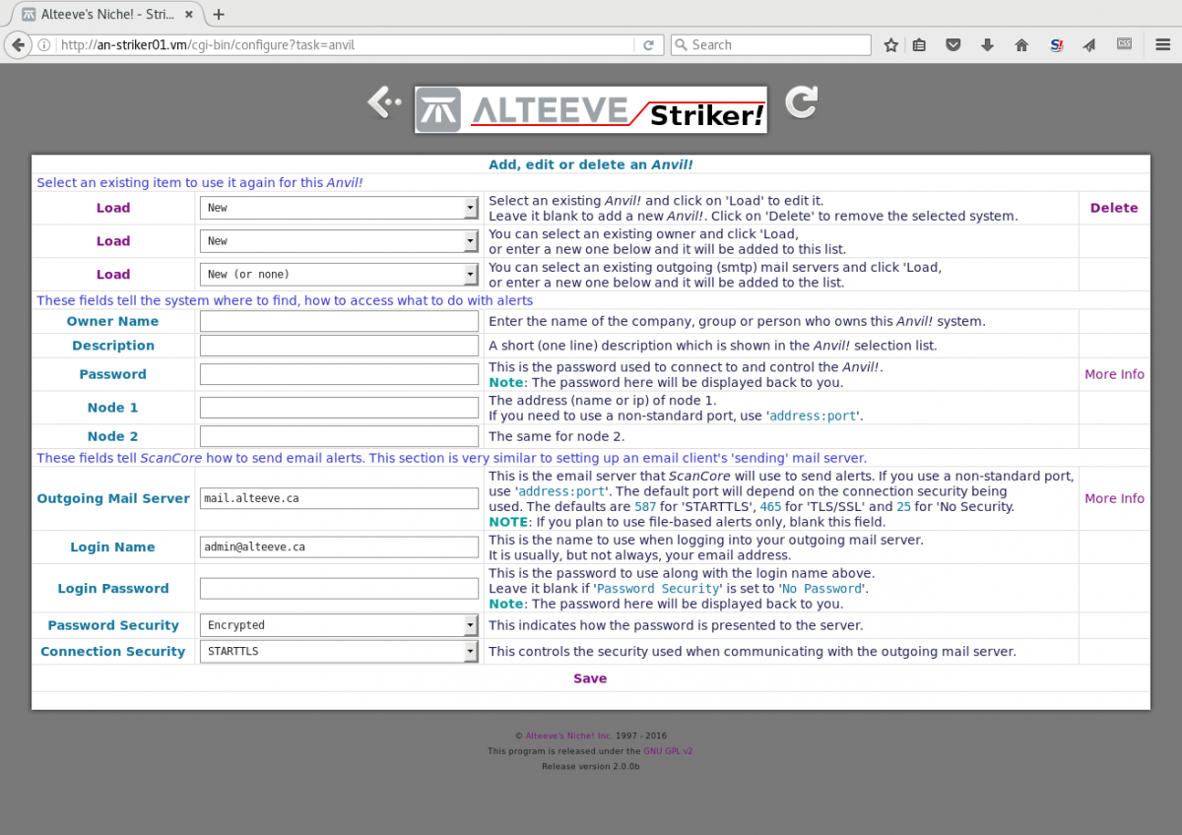Expand the Password Security dropdown
The image size is (1182, 835).
[339, 625]
